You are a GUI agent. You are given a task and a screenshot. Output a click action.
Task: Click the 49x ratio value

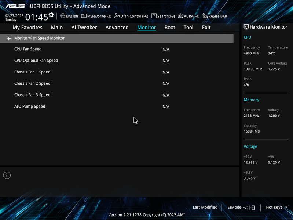coord(246,85)
